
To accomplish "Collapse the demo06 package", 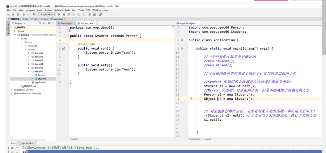I will click(29, 72).
